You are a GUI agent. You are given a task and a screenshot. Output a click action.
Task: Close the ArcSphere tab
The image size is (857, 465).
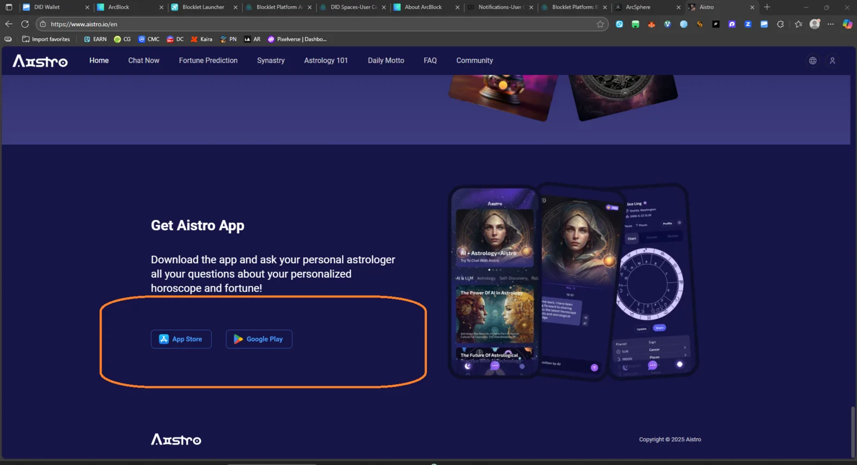click(679, 7)
